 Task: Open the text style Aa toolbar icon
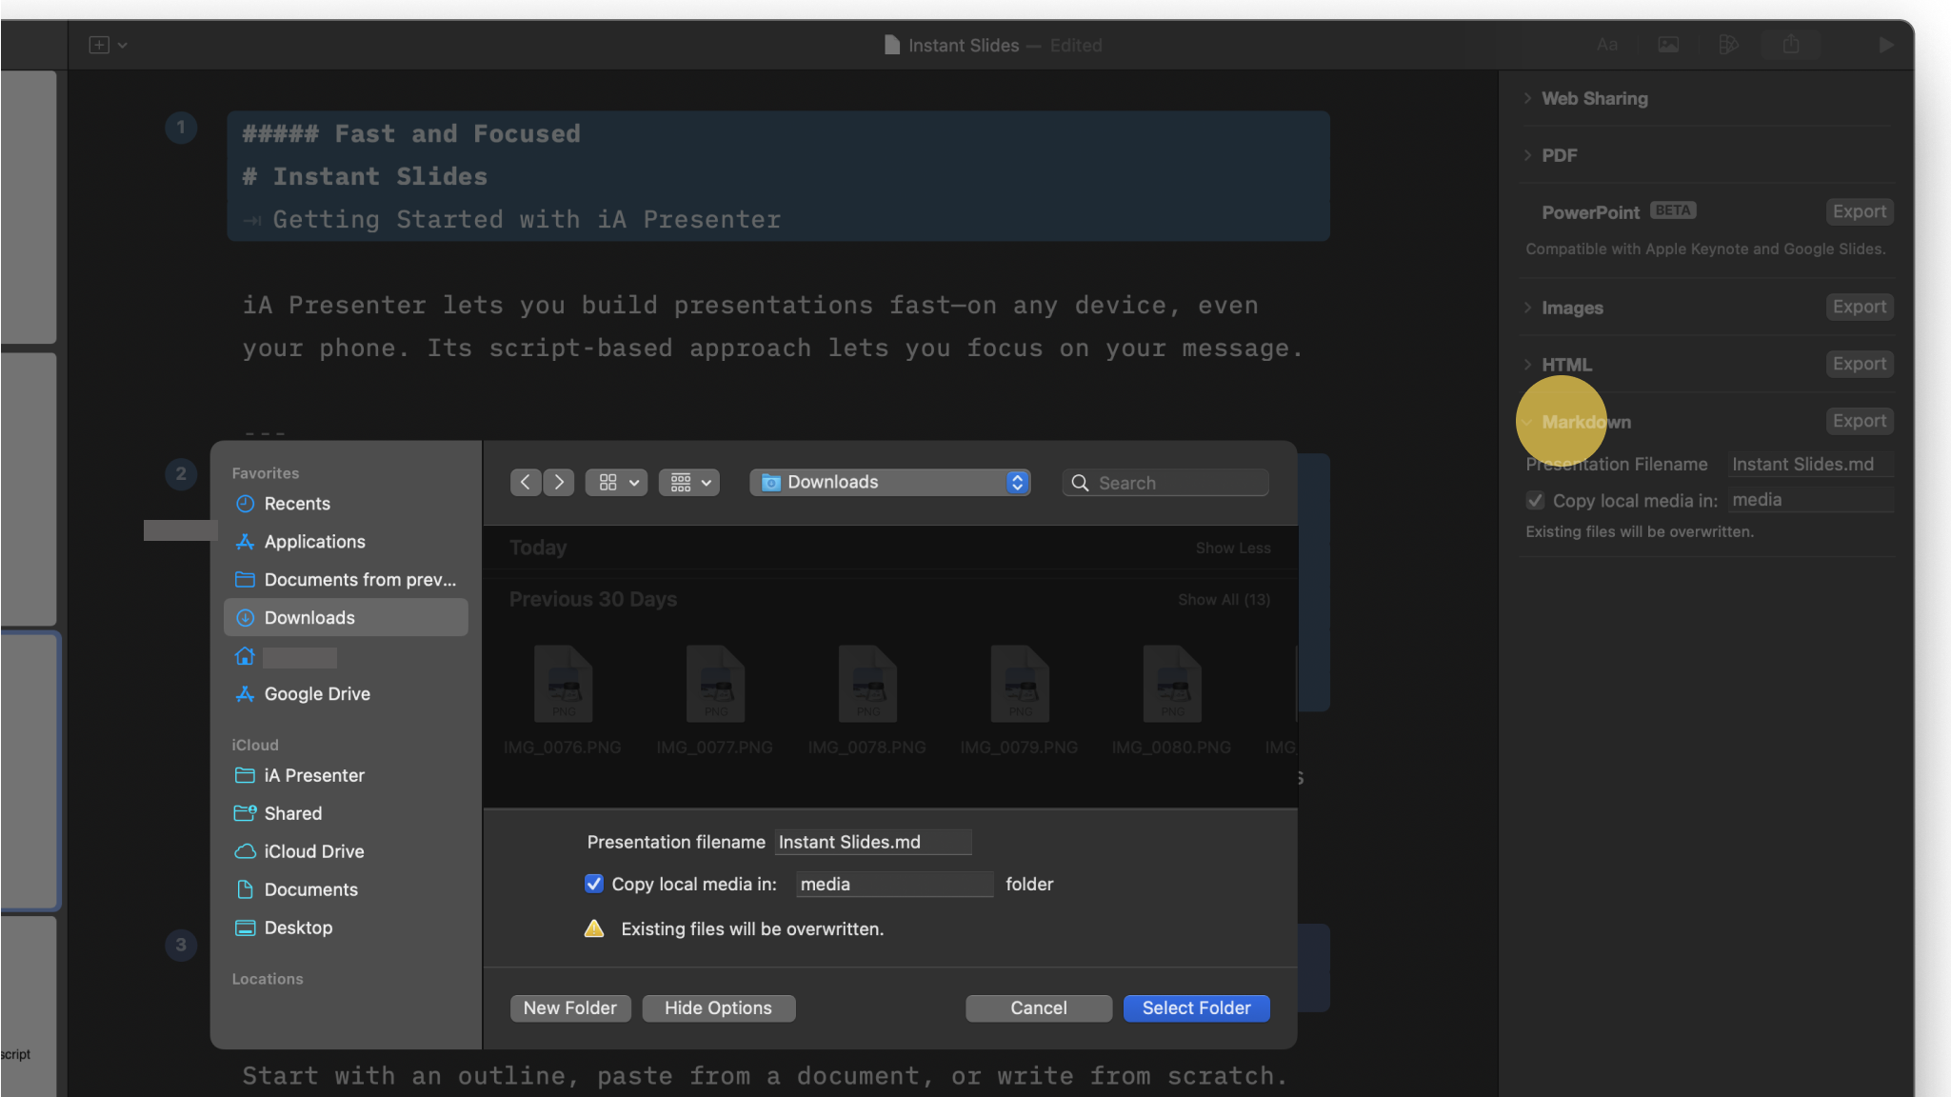click(1607, 45)
